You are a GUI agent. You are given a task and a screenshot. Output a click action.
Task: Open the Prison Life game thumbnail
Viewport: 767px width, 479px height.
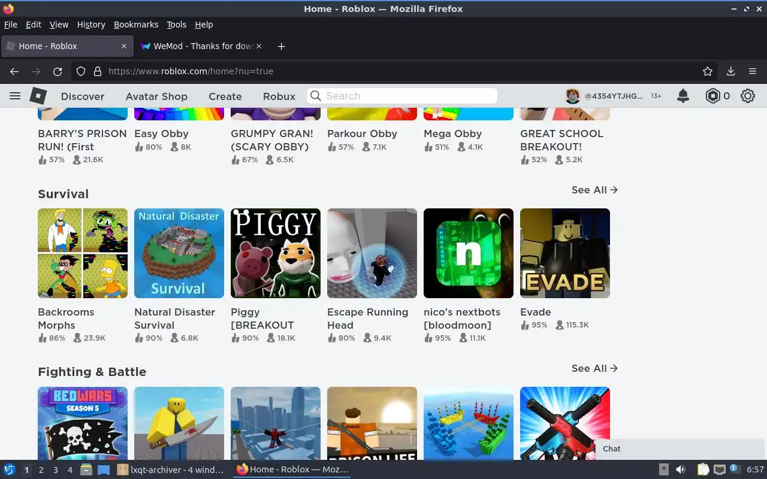[x=372, y=423]
